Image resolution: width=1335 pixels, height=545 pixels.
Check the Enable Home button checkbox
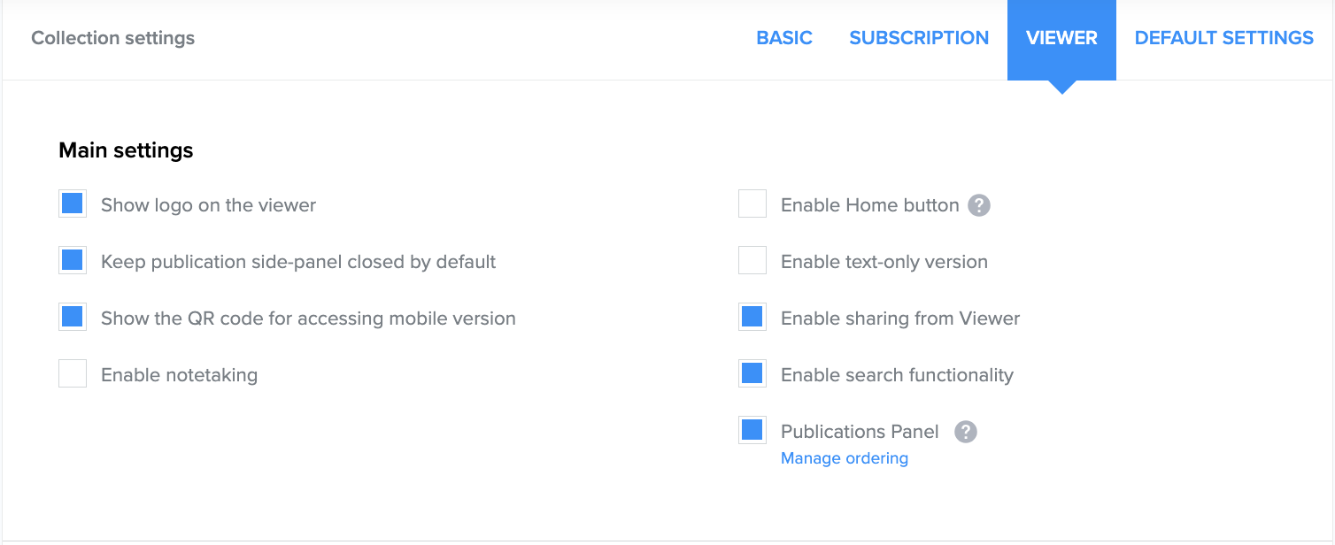point(752,204)
